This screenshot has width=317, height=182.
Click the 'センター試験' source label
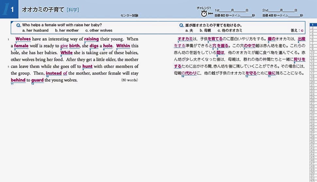(129, 15)
